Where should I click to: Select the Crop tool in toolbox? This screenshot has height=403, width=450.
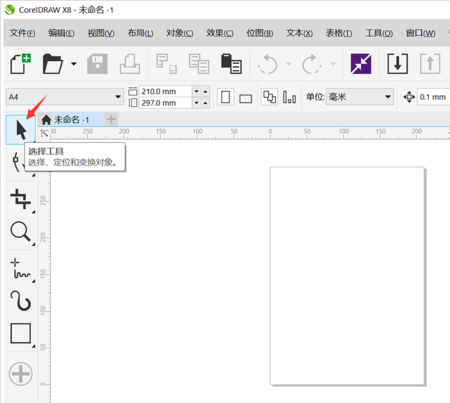[x=21, y=199]
